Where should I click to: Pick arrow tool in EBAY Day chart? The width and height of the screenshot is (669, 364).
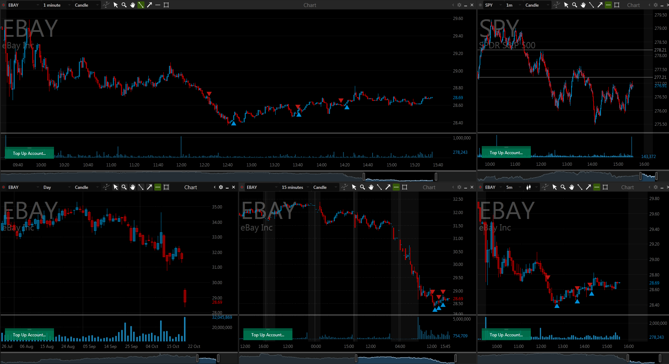pyautogui.click(x=149, y=187)
